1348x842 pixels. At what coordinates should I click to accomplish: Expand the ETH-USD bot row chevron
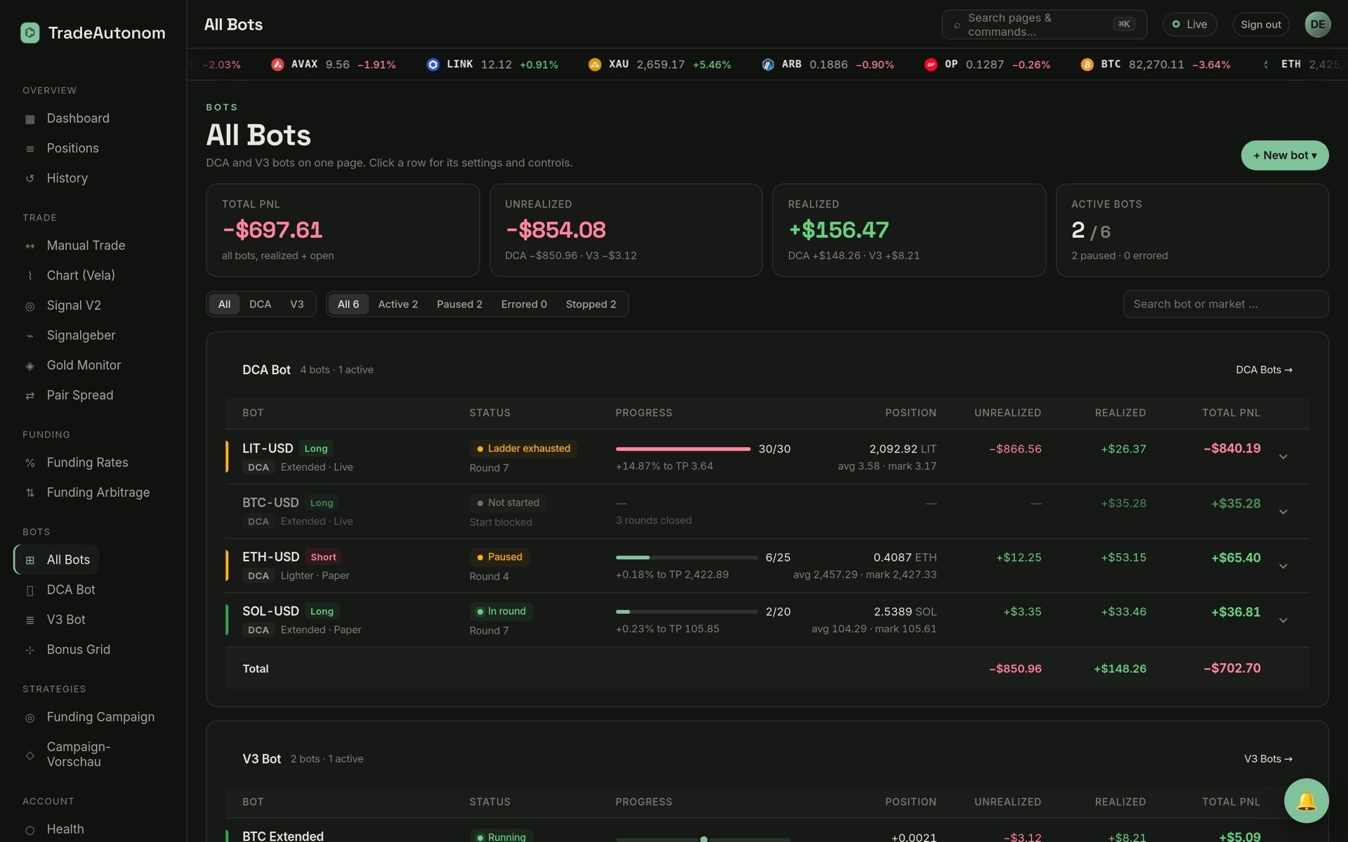[1283, 566]
